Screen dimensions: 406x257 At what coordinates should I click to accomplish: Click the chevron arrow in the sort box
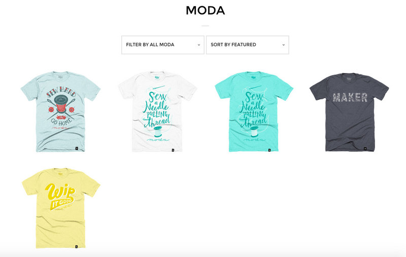(x=284, y=45)
